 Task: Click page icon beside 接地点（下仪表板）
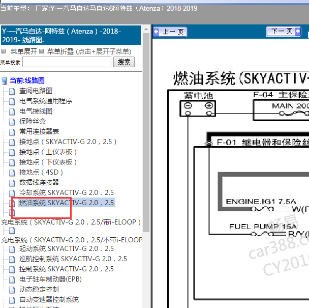click(x=12, y=163)
